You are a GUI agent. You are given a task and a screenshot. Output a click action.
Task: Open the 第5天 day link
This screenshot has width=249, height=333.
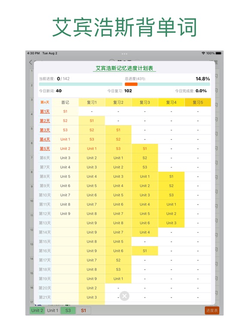45,149
